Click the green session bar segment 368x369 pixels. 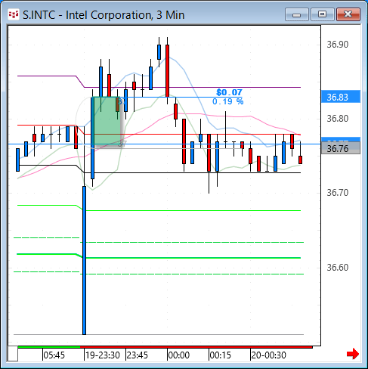[49, 347]
